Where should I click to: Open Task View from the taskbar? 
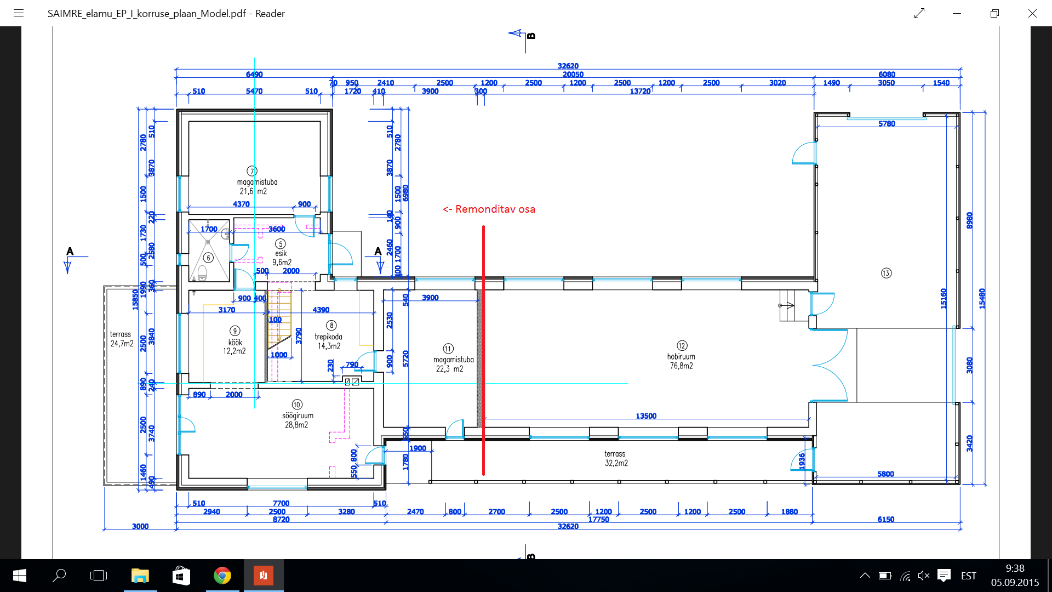[x=99, y=576]
